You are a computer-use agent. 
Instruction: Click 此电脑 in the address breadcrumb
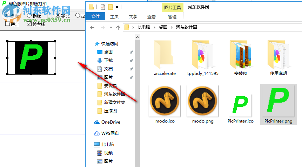144,27
